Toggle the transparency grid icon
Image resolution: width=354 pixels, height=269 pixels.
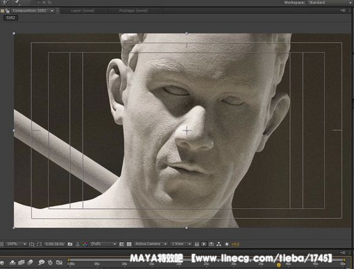129,244
